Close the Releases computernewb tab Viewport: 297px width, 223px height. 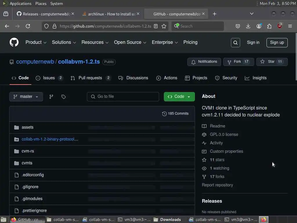point(73,14)
